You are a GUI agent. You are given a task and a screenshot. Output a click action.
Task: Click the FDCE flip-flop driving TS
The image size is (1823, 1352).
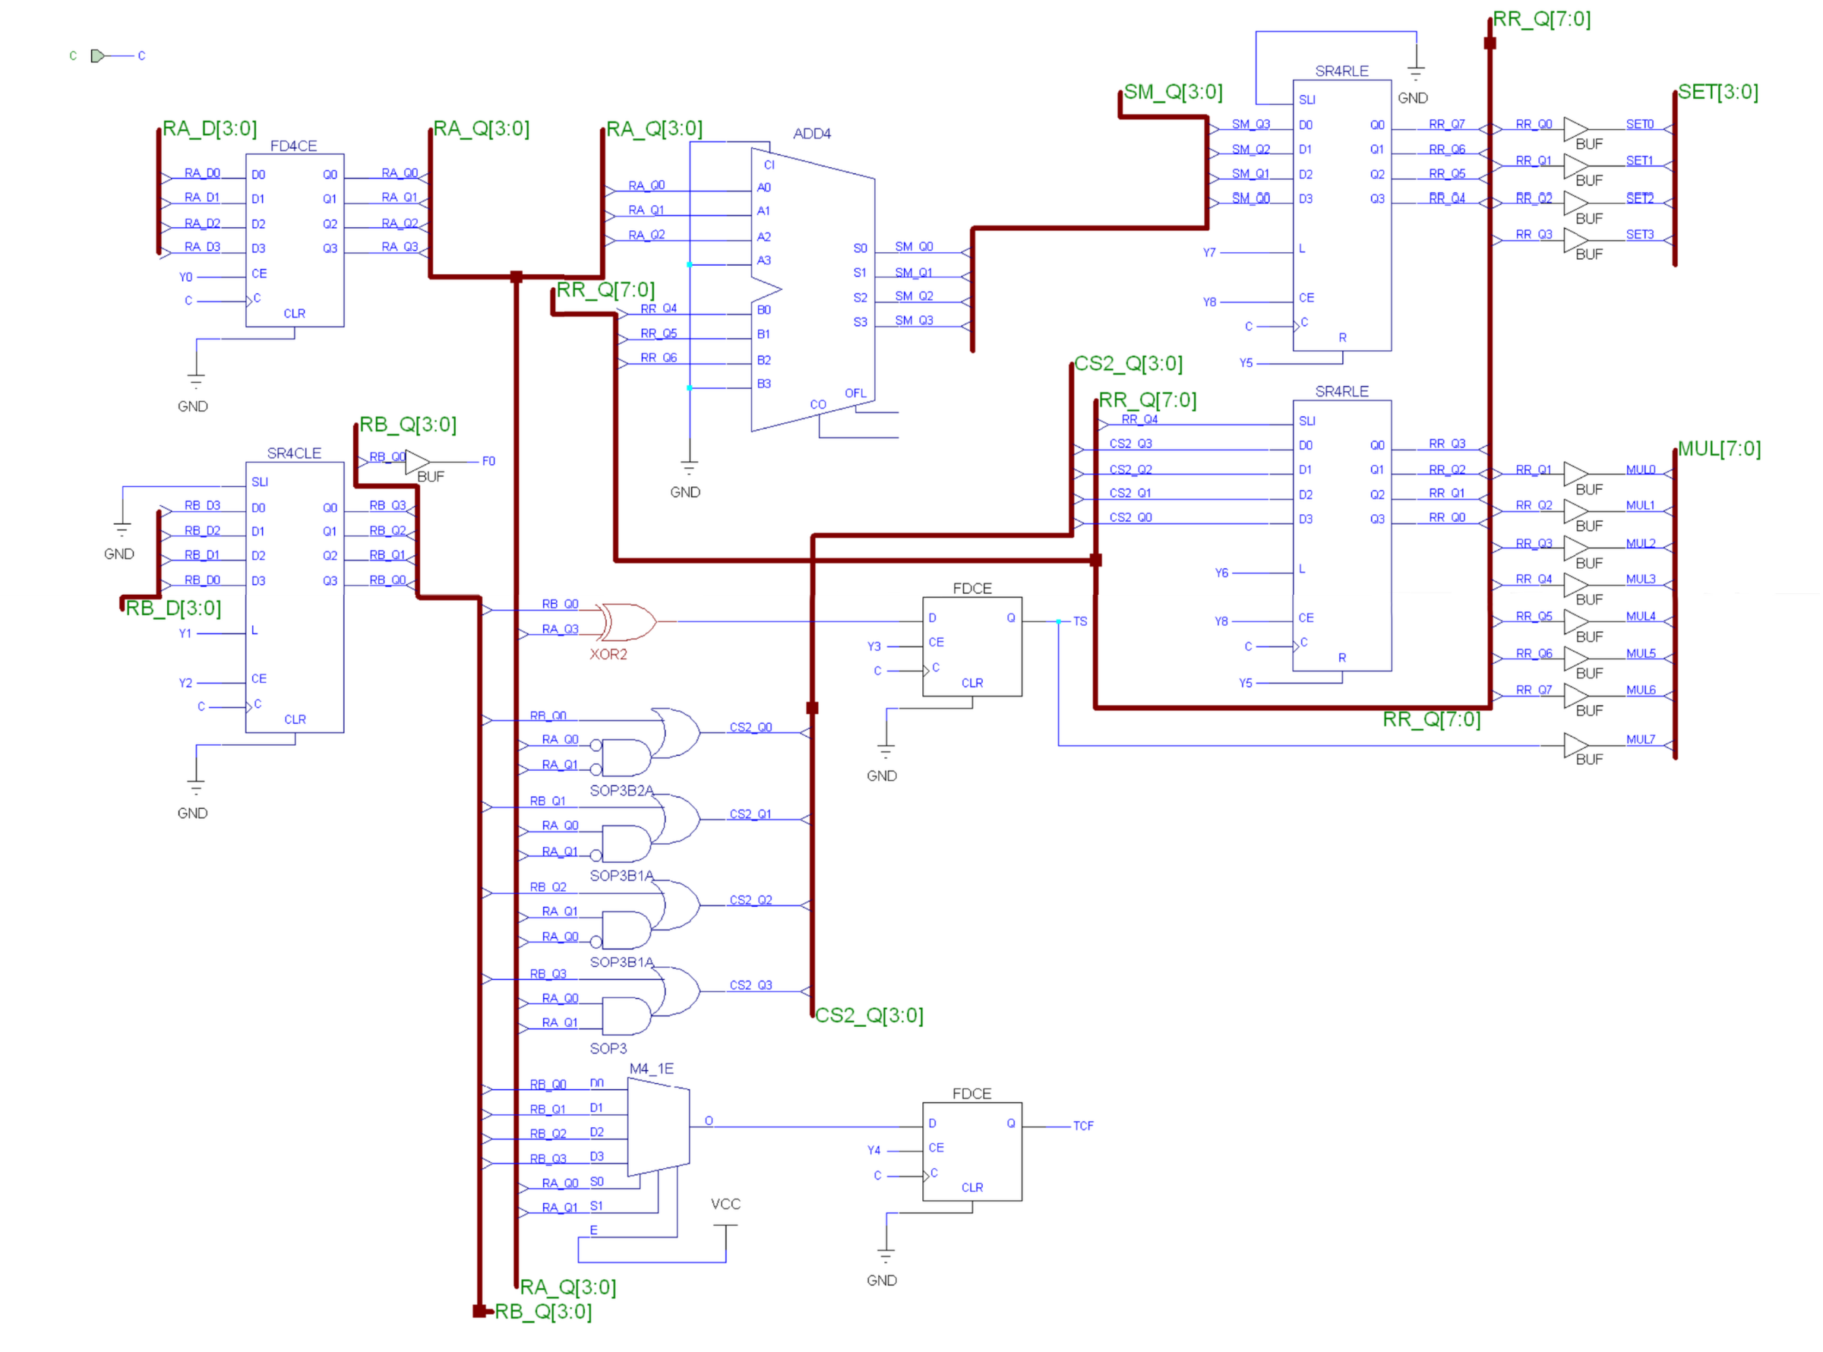point(972,647)
